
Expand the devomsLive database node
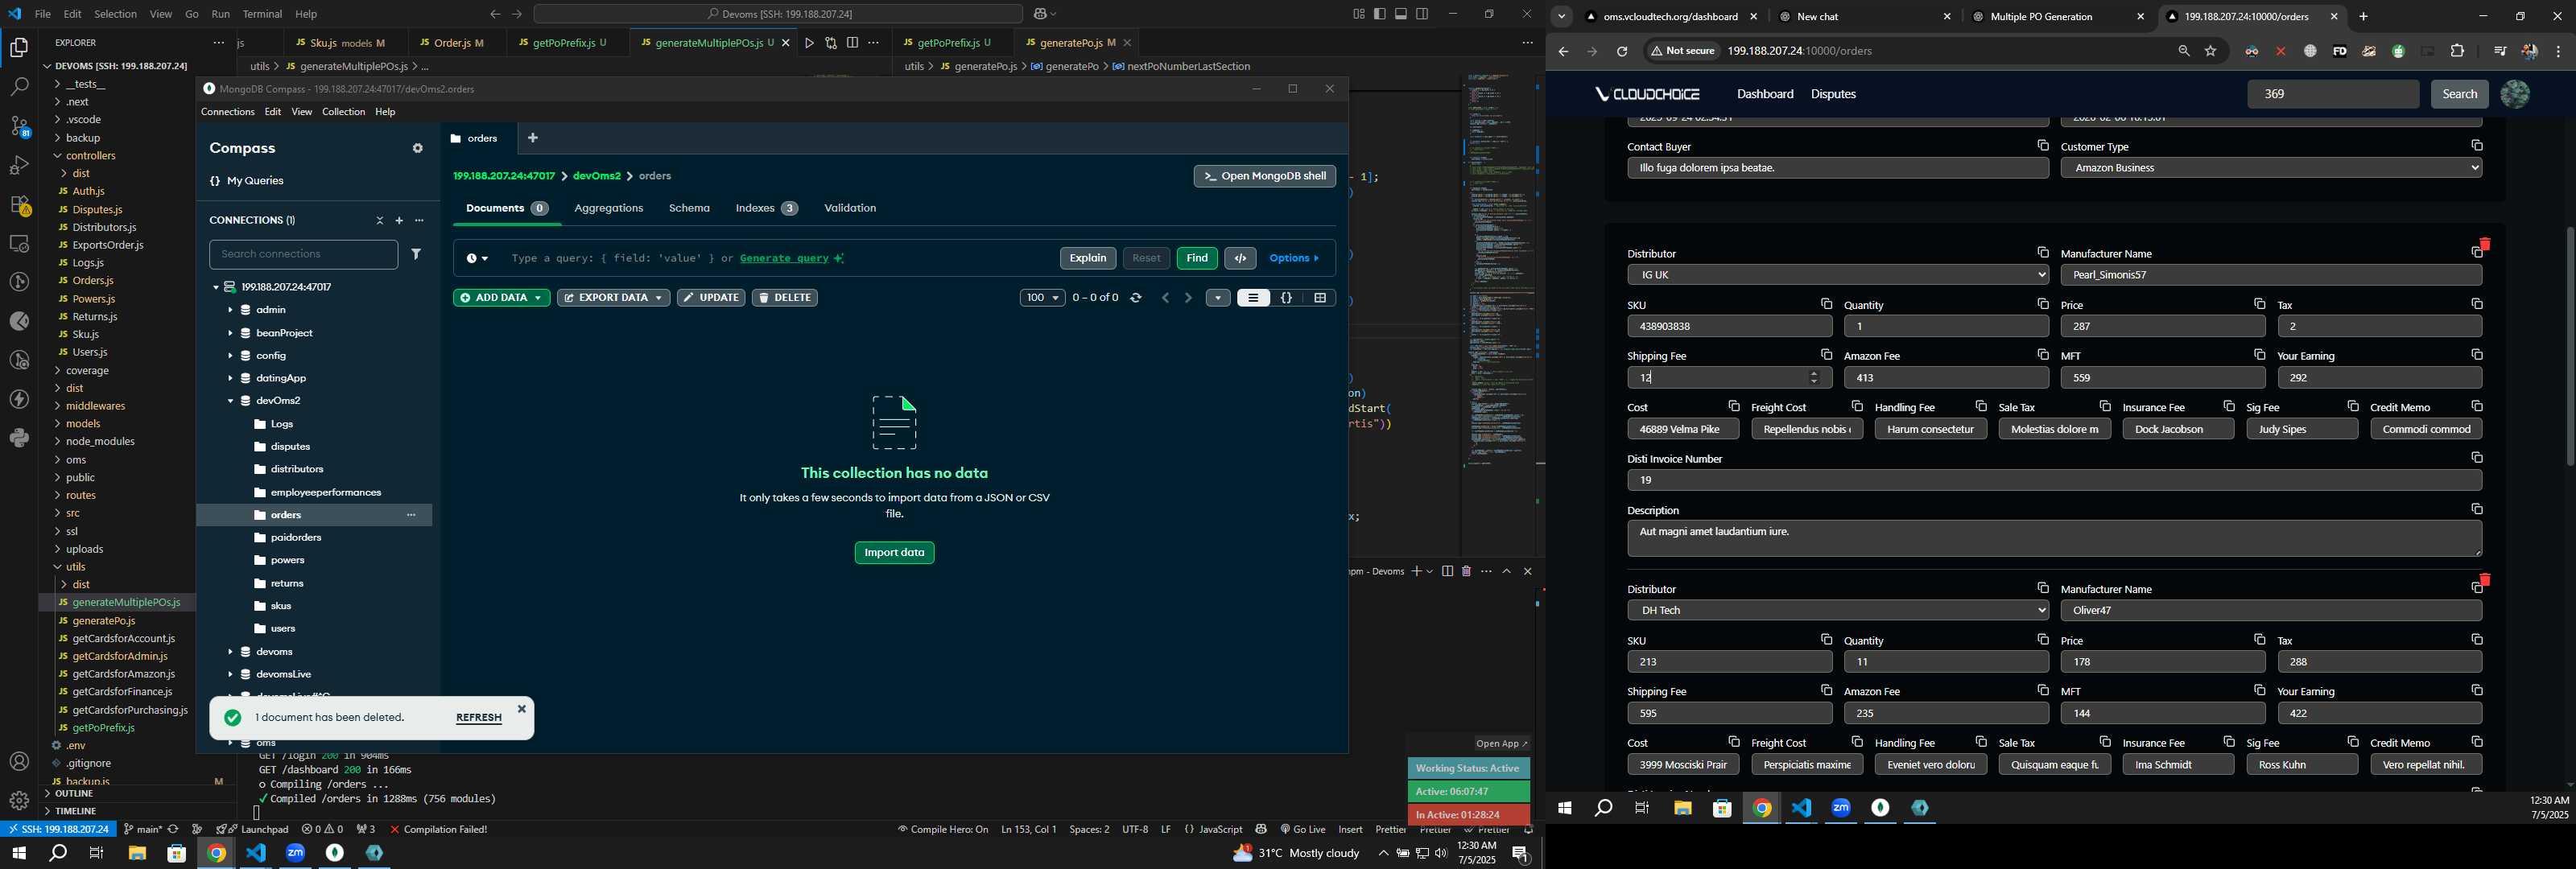click(x=230, y=675)
